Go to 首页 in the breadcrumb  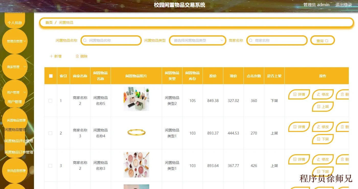pos(49,23)
